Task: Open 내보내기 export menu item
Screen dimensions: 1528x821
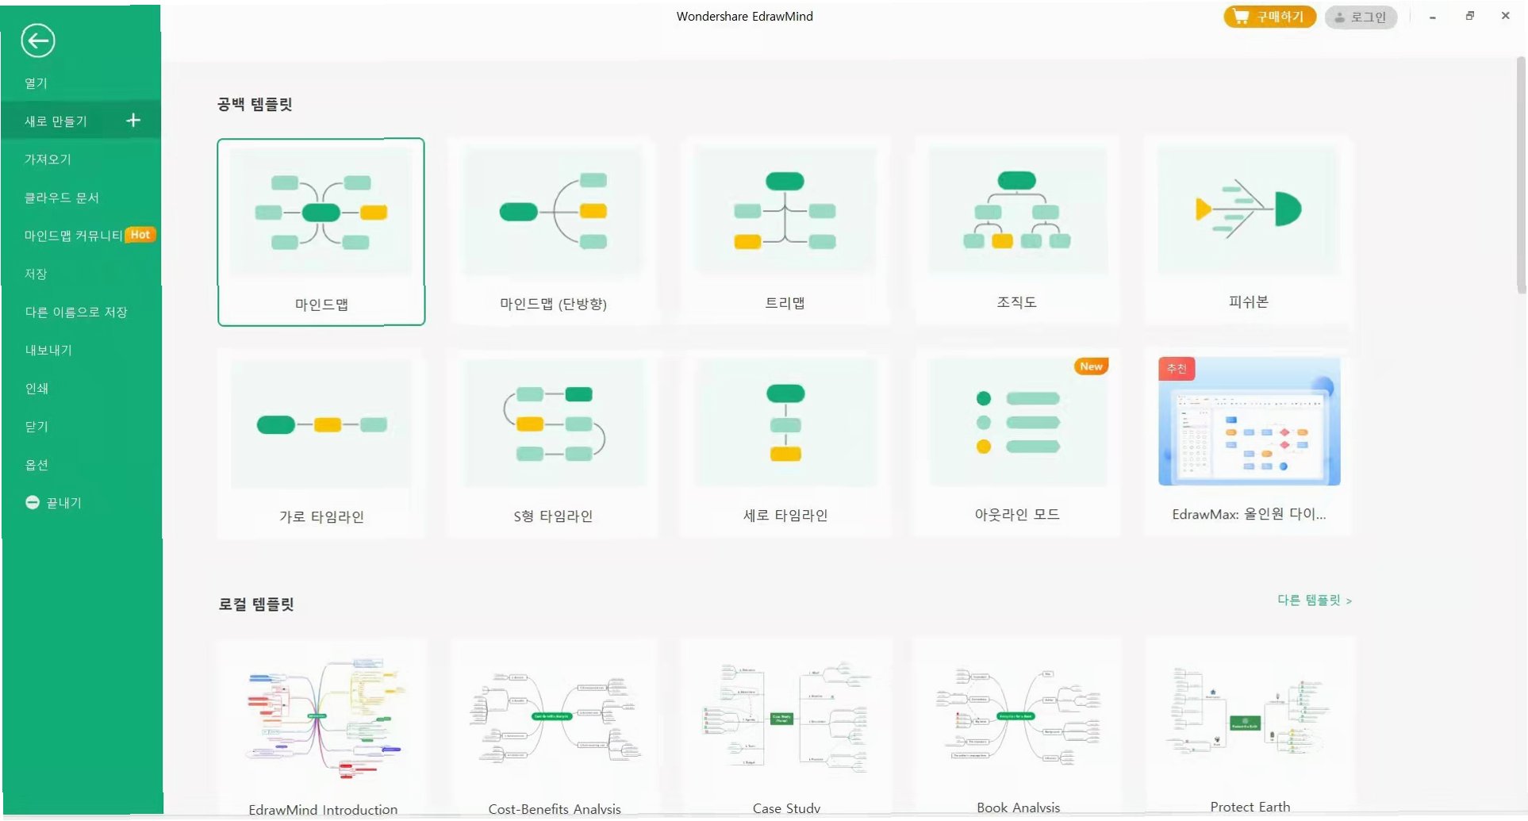Action: click(x=48, y=350)
